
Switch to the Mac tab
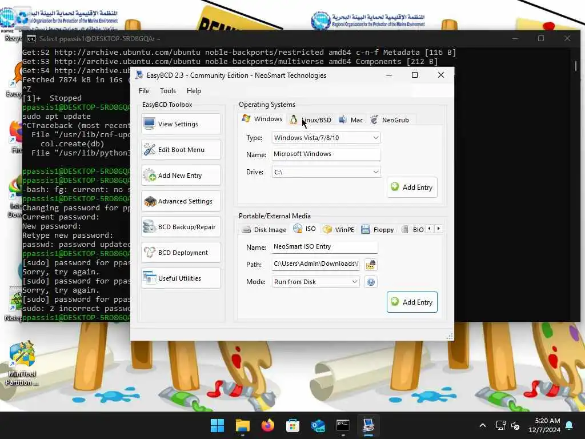coord(351,120)
